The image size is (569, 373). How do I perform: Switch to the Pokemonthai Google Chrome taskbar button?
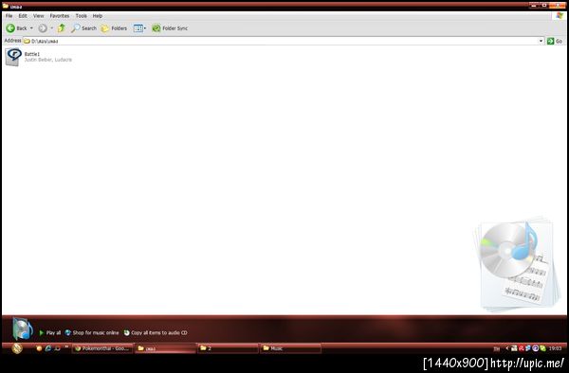point(102,348)
